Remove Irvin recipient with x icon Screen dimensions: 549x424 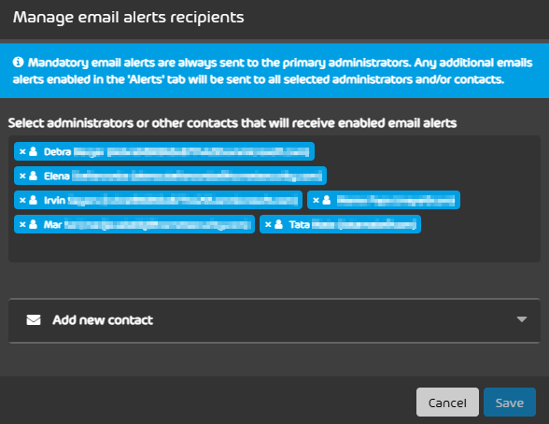click(x=22, y=200)
